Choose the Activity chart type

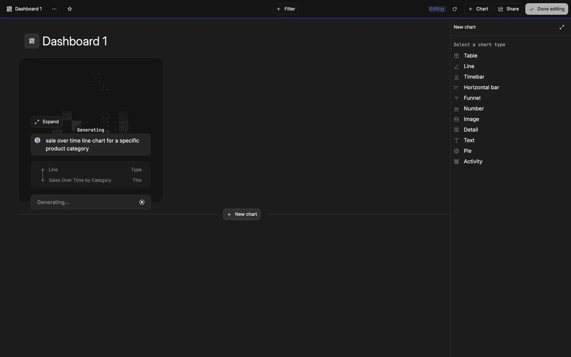coord(473,162)
